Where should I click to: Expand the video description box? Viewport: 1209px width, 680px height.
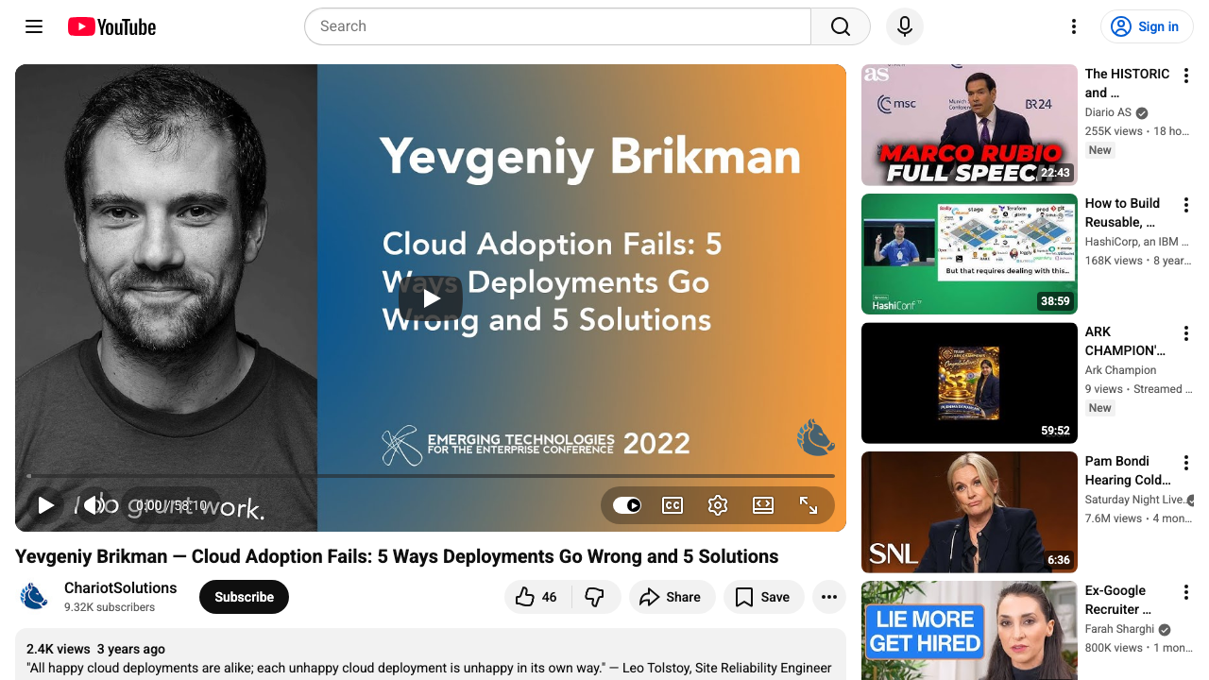click(431, 654)
